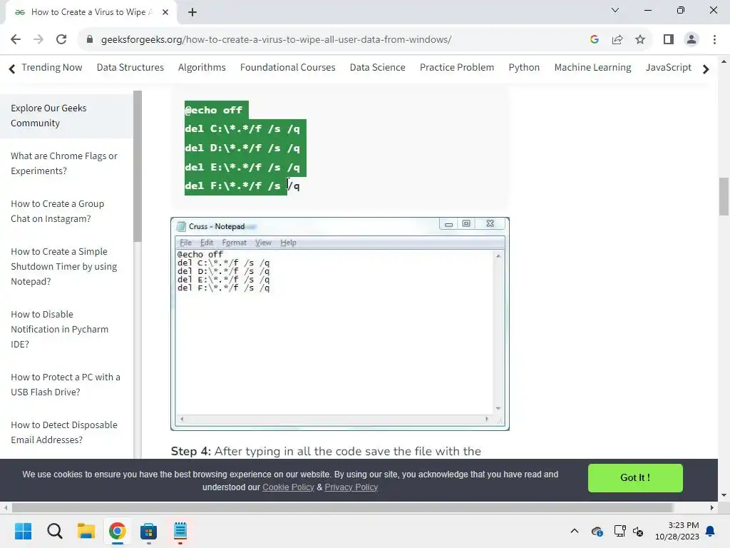The height and width of the screenshot is (548, 730).
Task: Open Microsoft Store from taskbar
Action: pos(148,531)
